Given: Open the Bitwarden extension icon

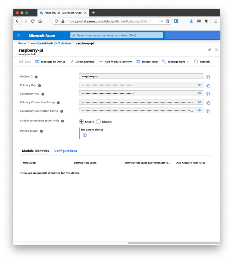Looking at the screenshot, I should (x=176, y=21).
